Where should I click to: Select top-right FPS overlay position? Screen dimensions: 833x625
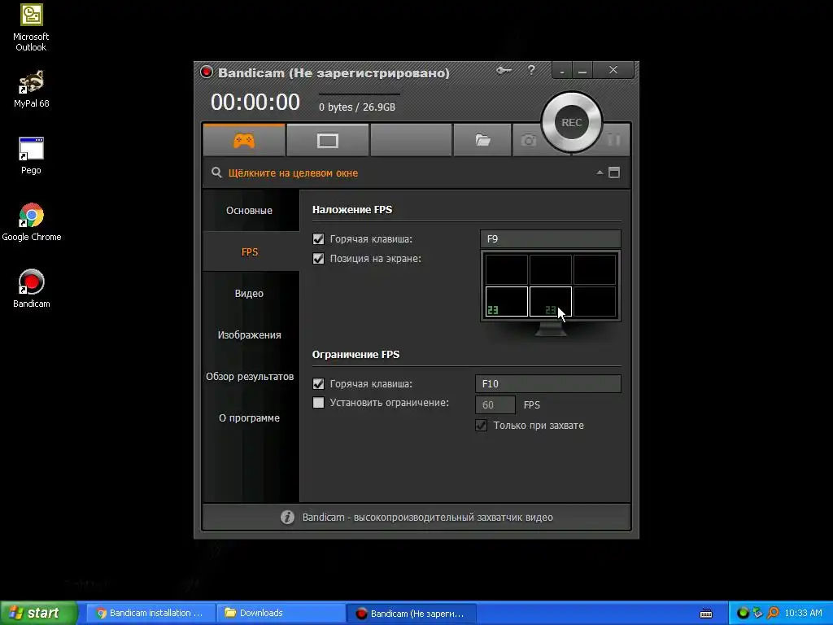click(x=595, y=269)
